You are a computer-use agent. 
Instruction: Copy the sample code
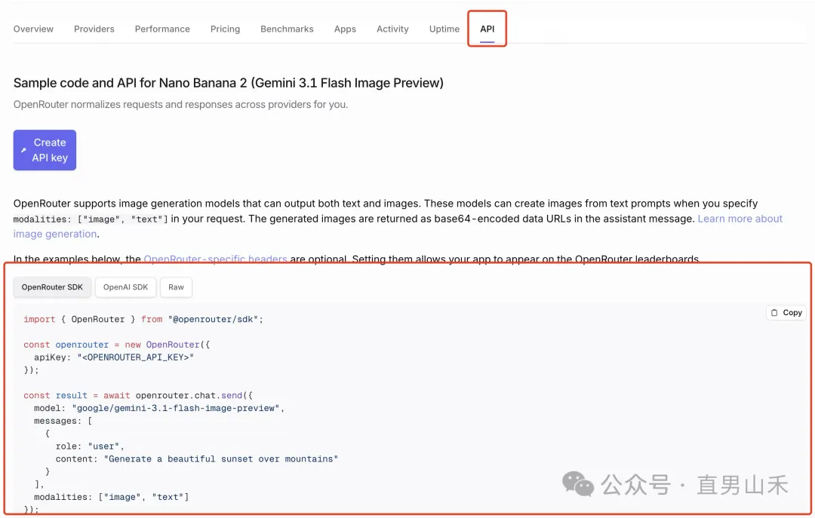click(786, 313)
